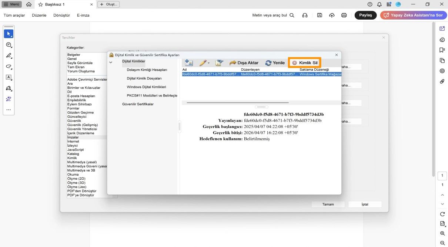Open the notifications bell
The height and width of the screenshot is (247, 448).
tap(380, 4)
